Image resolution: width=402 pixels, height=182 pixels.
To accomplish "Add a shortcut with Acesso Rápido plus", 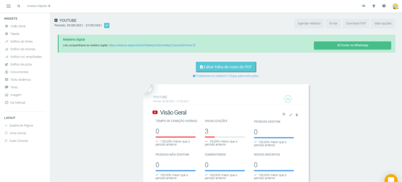I will point(49,6).
